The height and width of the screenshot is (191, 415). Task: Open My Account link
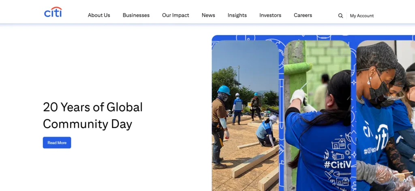click(362, 16)
